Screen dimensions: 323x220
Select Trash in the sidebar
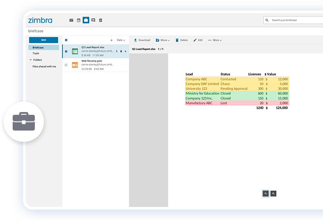click(x=36, y=53)
